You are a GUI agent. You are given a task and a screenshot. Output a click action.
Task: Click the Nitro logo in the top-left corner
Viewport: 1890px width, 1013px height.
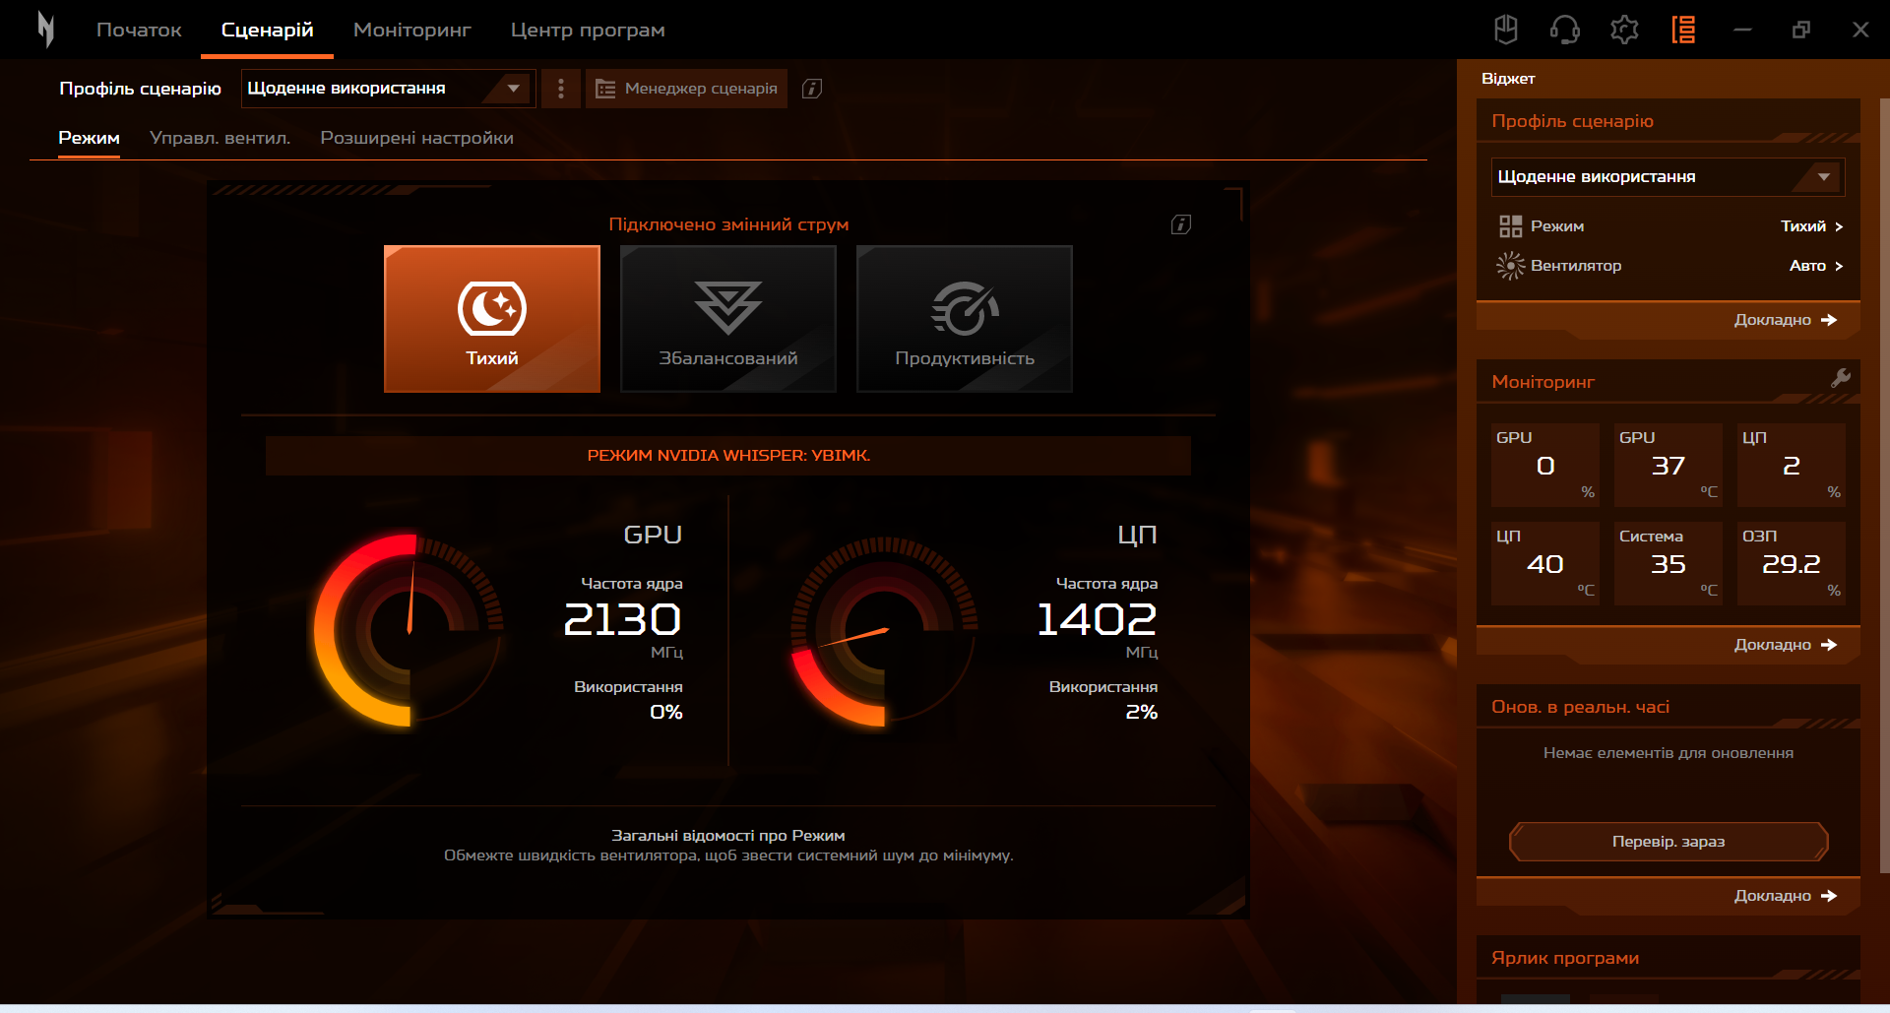click(45, 30)
